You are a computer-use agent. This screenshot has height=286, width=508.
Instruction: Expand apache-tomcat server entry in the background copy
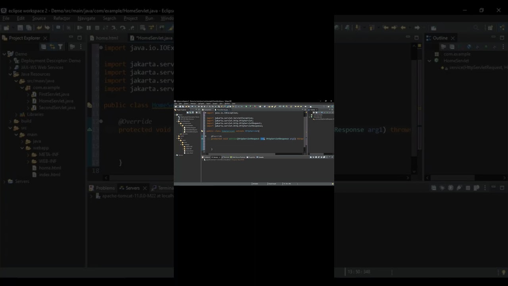(91, 196)
